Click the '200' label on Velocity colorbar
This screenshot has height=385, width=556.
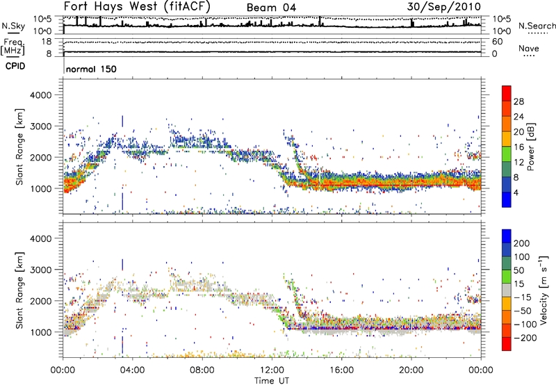coord(522,243)
